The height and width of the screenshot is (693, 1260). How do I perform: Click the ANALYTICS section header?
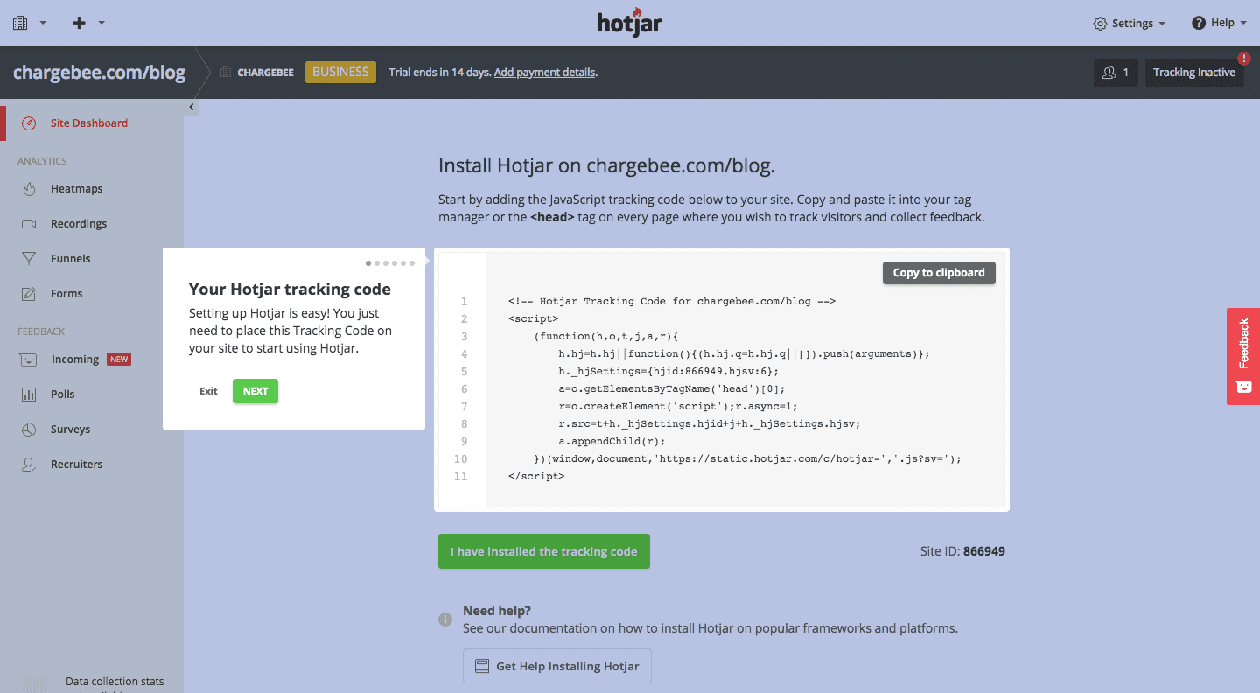42,161
